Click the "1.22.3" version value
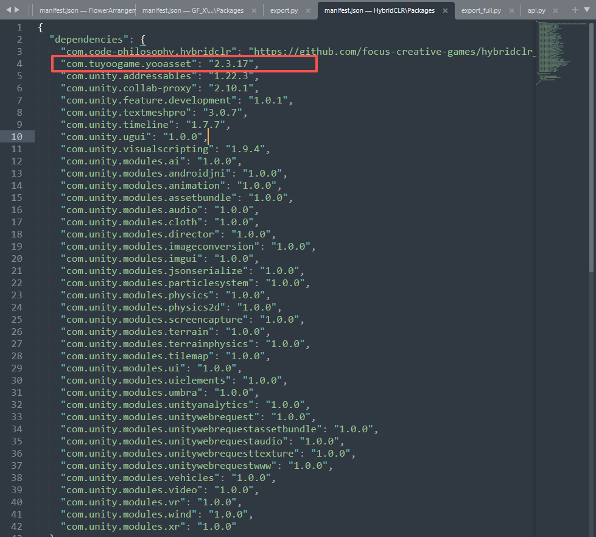 click(231, 76)
